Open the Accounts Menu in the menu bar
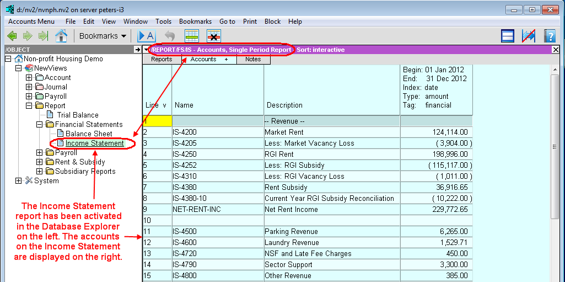565x282 pixels. tap(31, 22)
